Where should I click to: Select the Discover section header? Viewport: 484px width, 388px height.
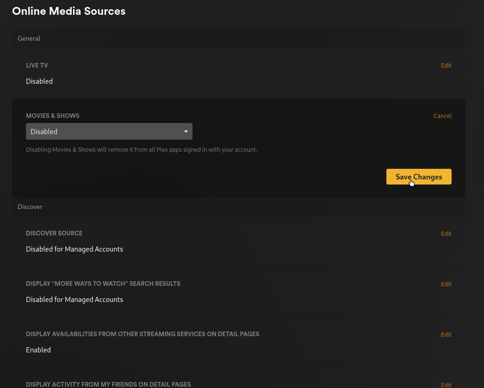(x=30, y=207)
